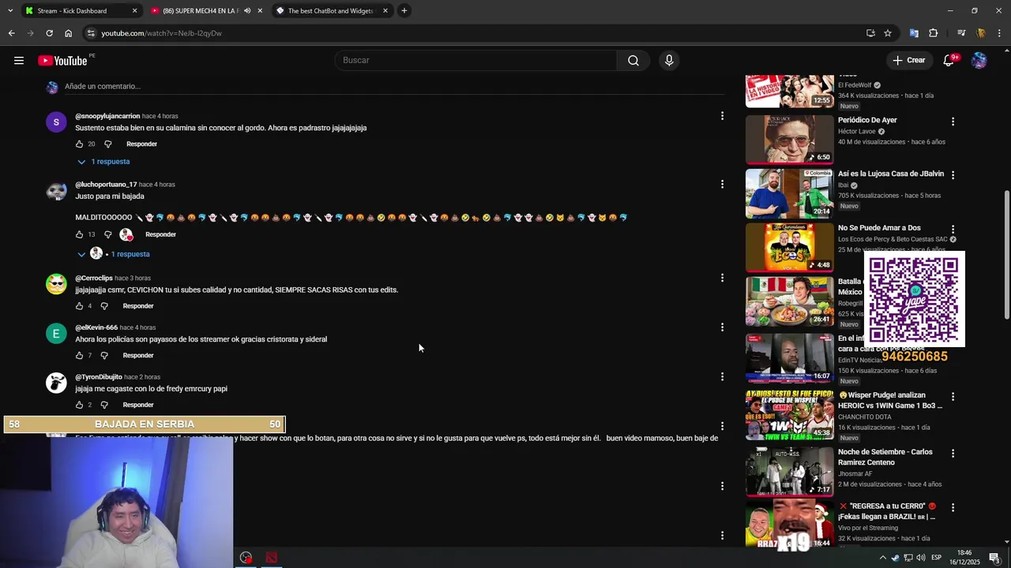Focus the Buscar search field
Image resolution: width=1011 pixels, height=568 pixels.
coord(476,61)
